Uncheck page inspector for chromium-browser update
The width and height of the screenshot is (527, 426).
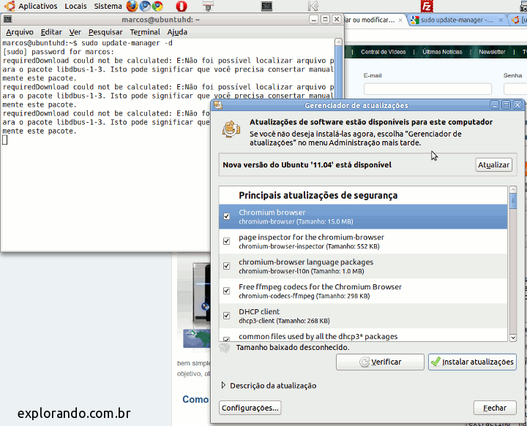tap(226, 241)
